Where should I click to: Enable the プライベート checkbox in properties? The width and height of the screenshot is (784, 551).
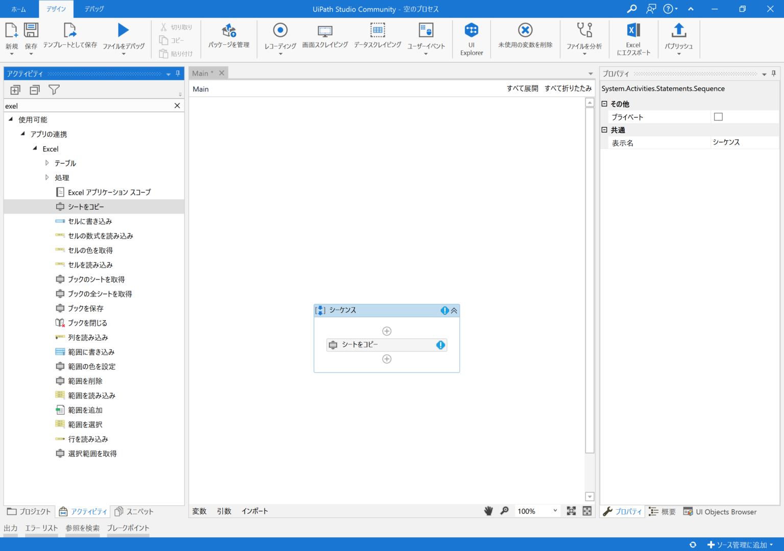click(x=718, y=116)
